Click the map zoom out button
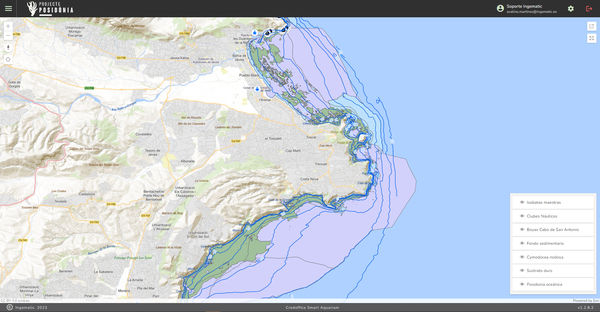Image resolution: width=600 pixels, height=312 pixels. [8, 35]
